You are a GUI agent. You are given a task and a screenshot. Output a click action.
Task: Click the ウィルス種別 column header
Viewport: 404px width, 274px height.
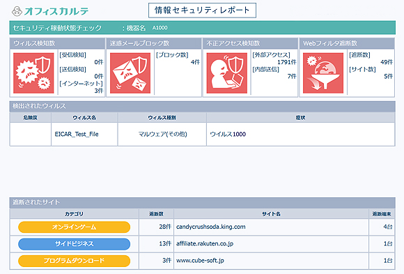point(162,118)
